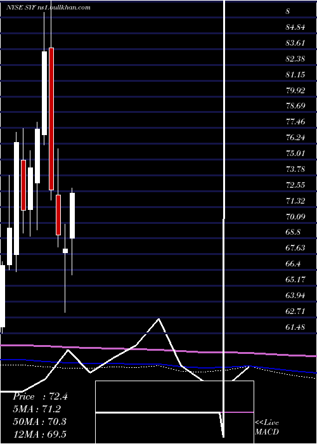Viewport: 317px width, 444px height.
Task: Click the white MACD panel box
Action: (174, 412)
